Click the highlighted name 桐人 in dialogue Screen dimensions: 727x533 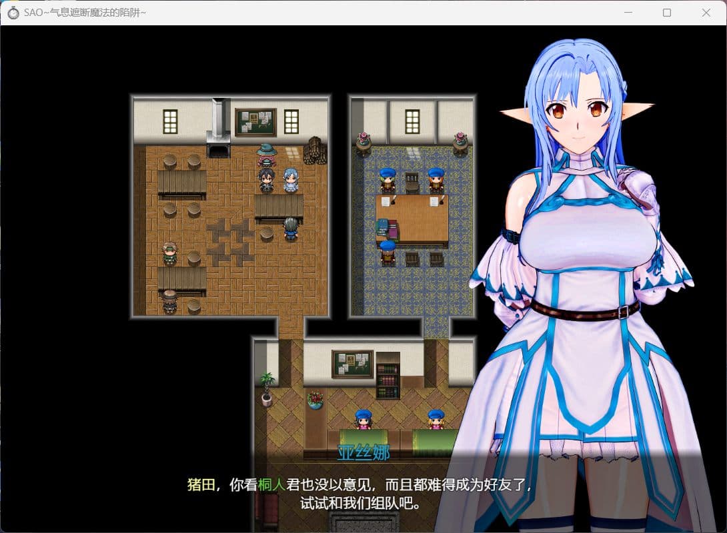(x=271, y=485)
